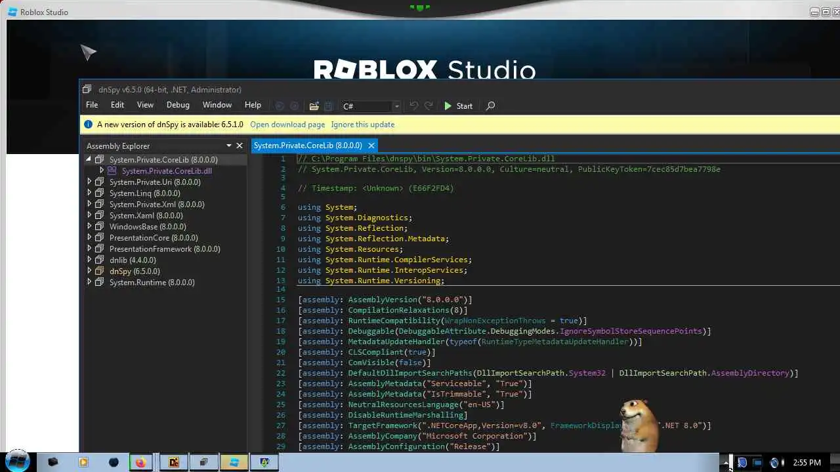Click the RuntimeTypeMetadataUpdateHandler type reference

click(555, 342)
